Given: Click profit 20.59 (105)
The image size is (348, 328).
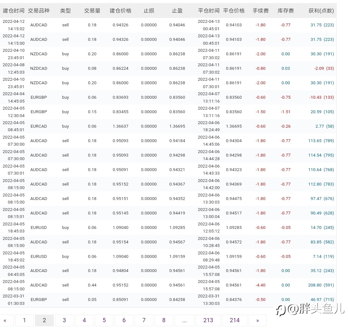Looking at the screenshot, I should (x=322, y=112).
